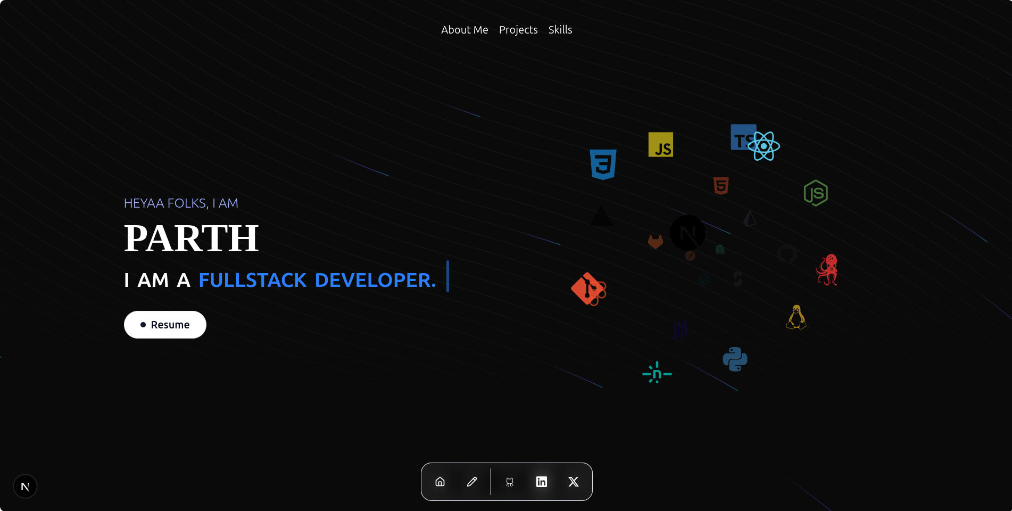This screenshot has width=1012, height=511.
Task: Click the teal Netlify icon
Action: point(657,373)
